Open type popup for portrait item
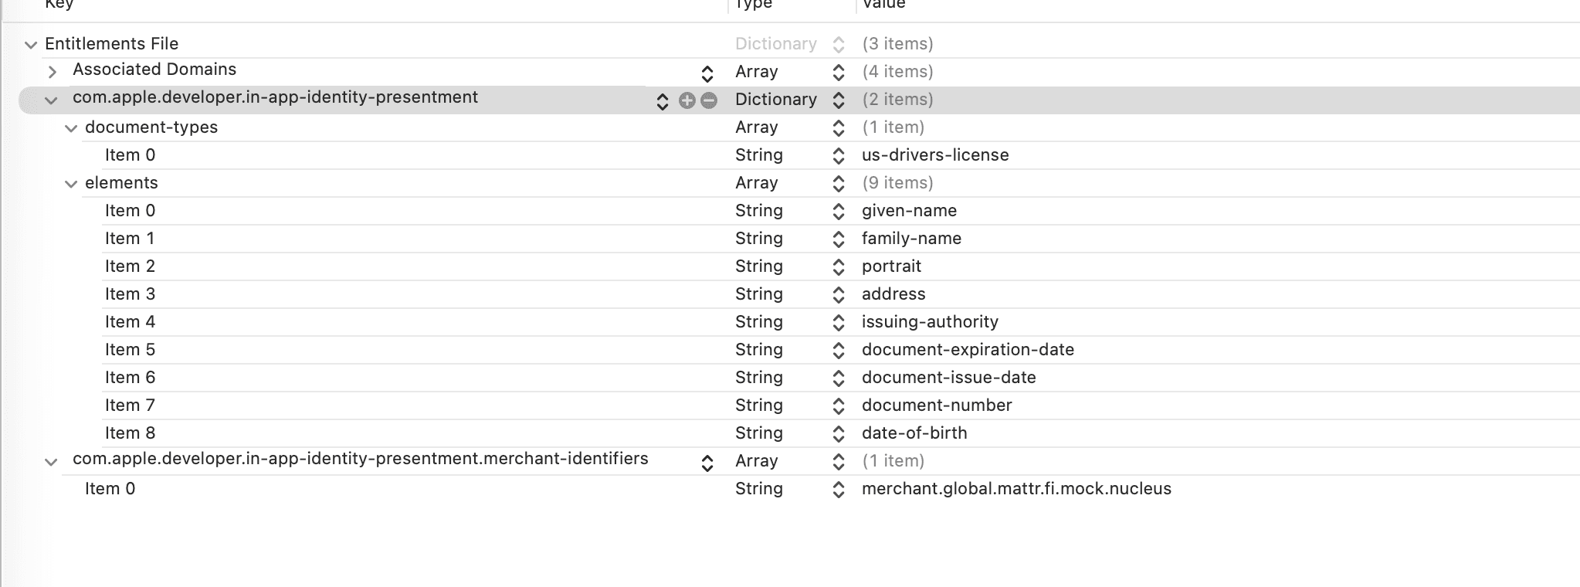The height and width of the screenshot is (587, 1580). point(838,267)
